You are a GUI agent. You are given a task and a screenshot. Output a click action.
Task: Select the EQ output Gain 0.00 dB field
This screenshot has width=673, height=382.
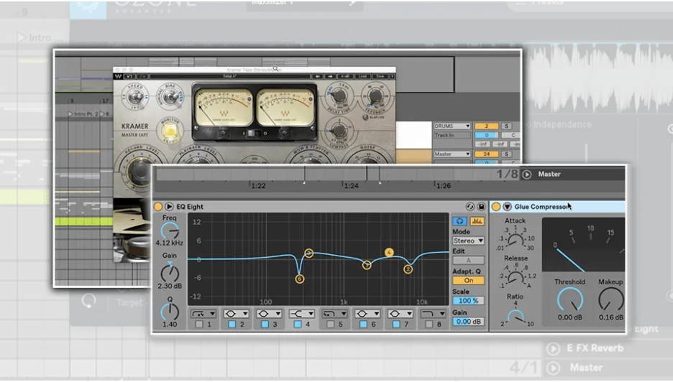(468, 322)
